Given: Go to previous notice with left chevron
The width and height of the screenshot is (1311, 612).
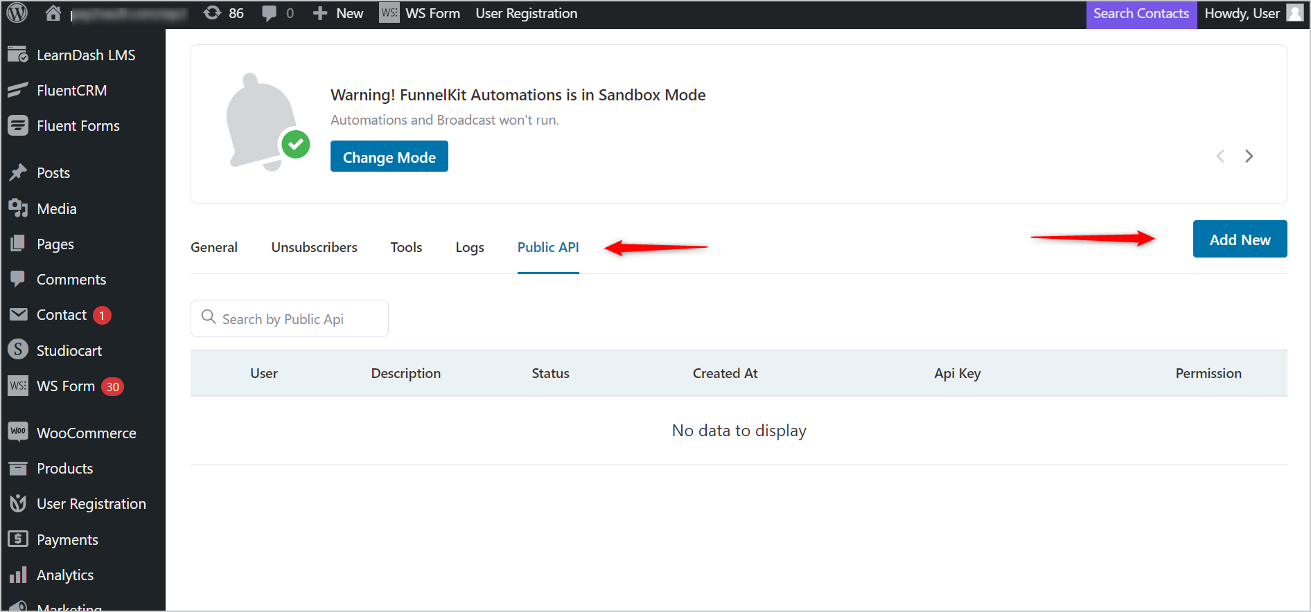Looking at the screenshot, I should pos(1220,156).
